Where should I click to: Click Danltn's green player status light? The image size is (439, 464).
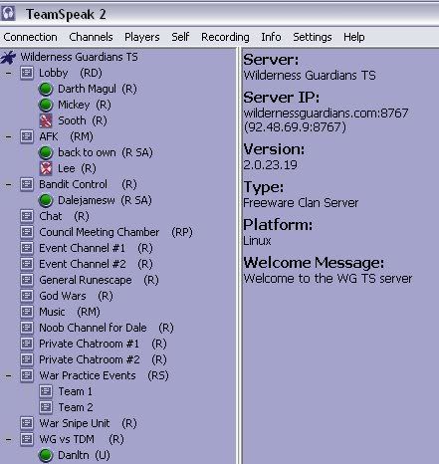46,455
